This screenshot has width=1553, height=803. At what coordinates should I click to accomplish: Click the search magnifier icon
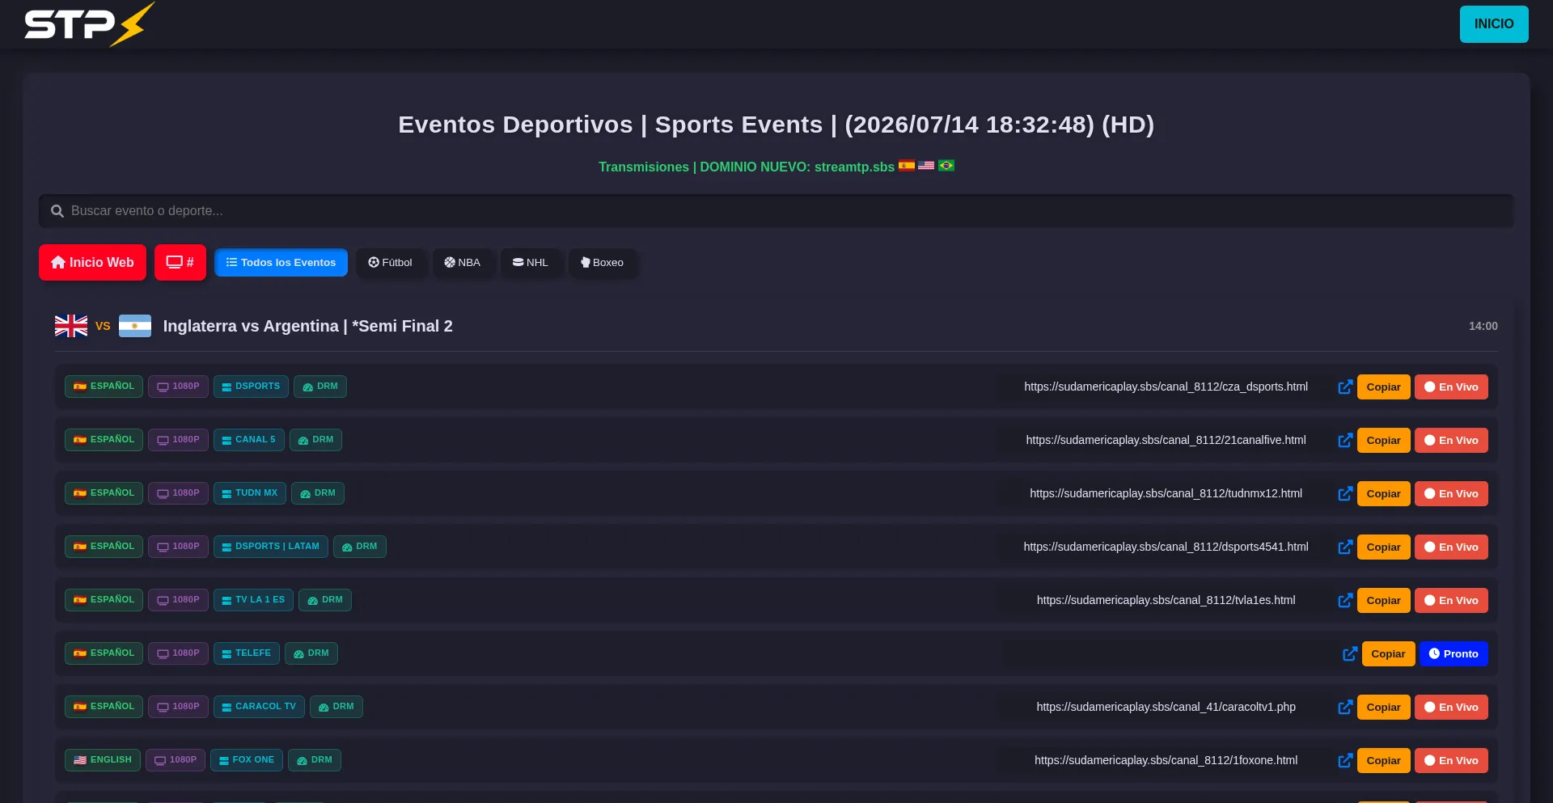pos(57,211)
